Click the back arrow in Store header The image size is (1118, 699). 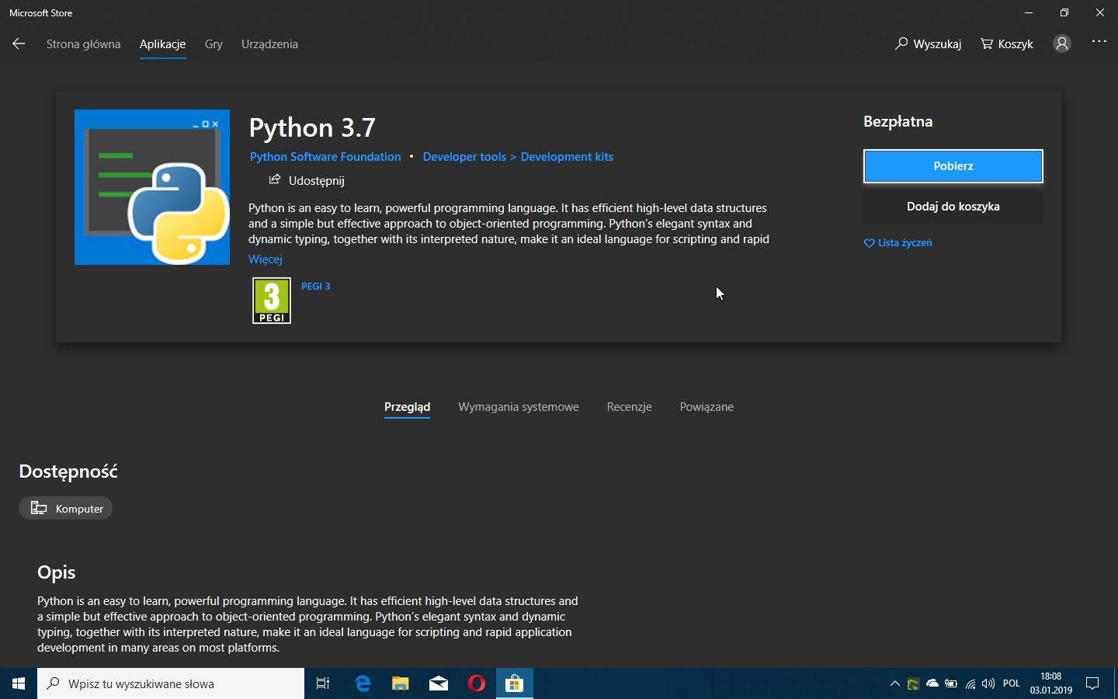(19, 44)
